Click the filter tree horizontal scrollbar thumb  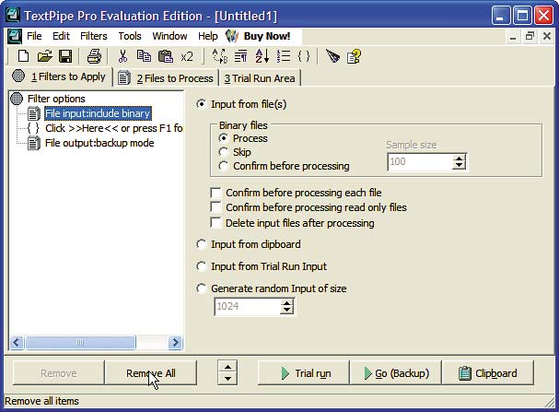coord(80,343)
